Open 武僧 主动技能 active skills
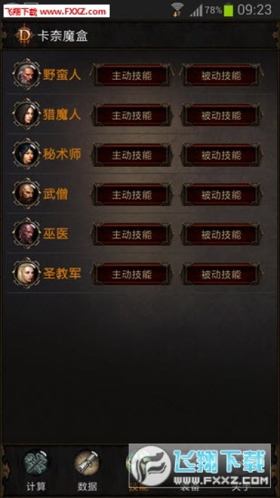Screen dimensions: 280x498 coord(132,195)
